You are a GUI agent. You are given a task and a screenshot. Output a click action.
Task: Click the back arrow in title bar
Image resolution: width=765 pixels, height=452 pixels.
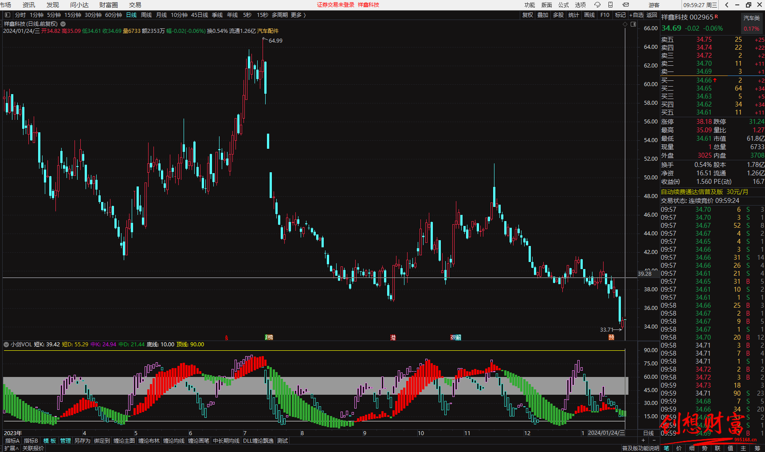coord(726,5)
